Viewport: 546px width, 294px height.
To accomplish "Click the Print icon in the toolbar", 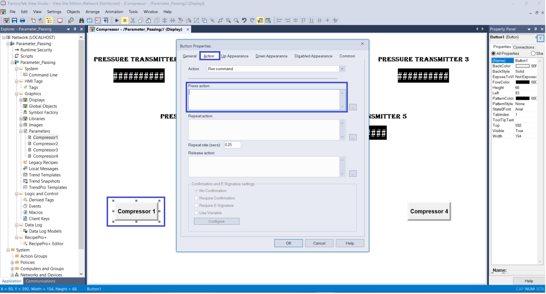I will point(22,21).
